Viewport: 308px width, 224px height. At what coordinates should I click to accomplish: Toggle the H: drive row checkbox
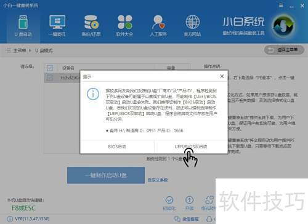pyautogui.click(x=50, y=78)
